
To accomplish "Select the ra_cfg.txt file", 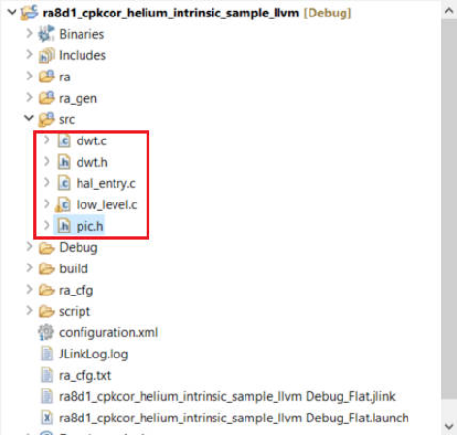I will point(84,375).
